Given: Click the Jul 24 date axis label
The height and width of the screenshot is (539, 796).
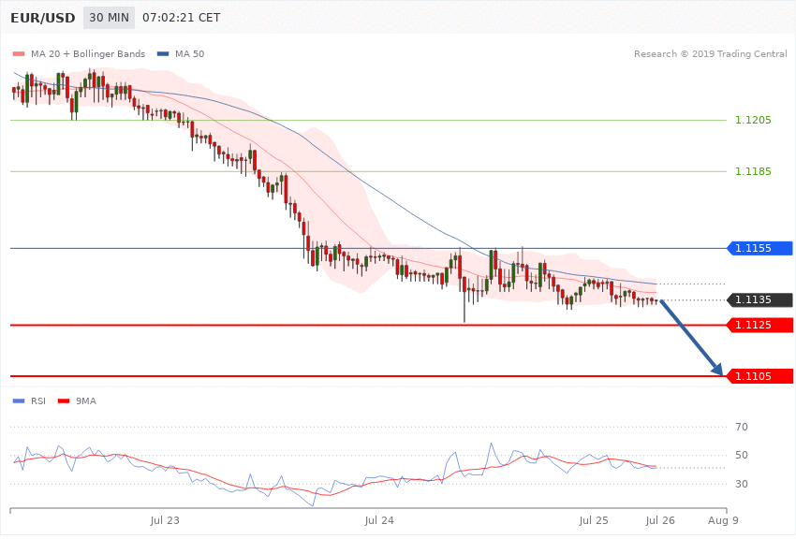Looking at the screenshot, I should pos(378,520).
